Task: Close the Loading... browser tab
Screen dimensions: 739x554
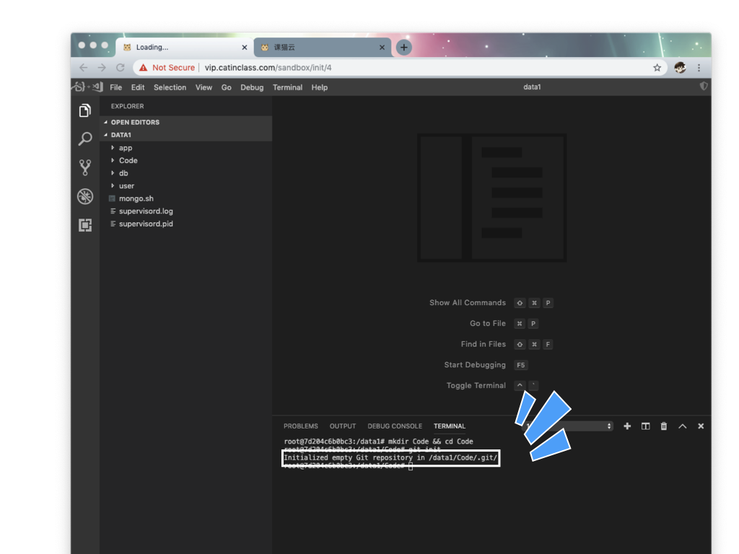Action: click(x=244, y=47)
